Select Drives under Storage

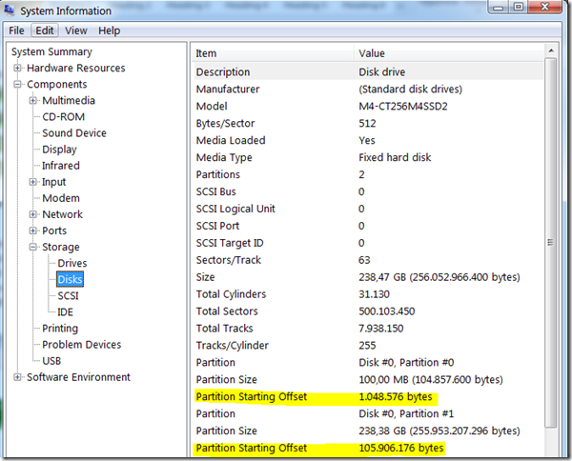pyautogui.click(x=71, y=264)
